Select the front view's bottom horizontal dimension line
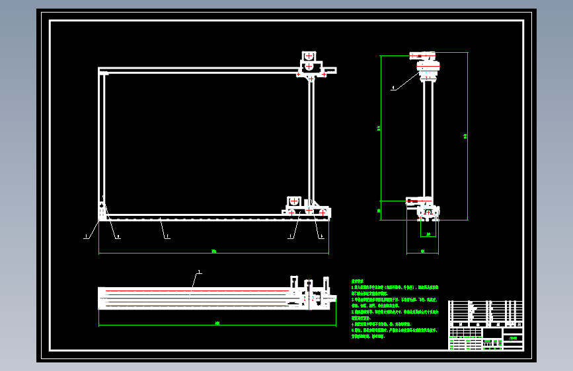The image size is (573, 371). tap(213, 252)
